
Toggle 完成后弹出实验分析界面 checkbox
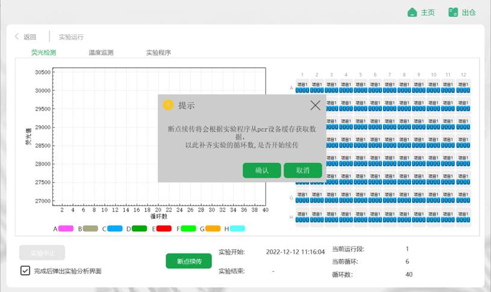click(x=25, y=270)
